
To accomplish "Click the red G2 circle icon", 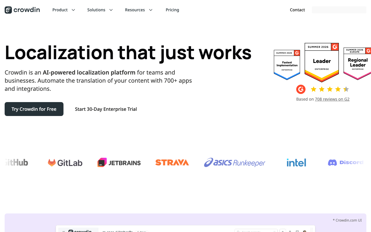I will pos(301,89).
